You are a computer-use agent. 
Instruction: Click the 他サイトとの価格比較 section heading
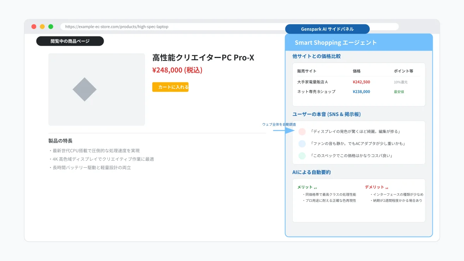[316, 56]
